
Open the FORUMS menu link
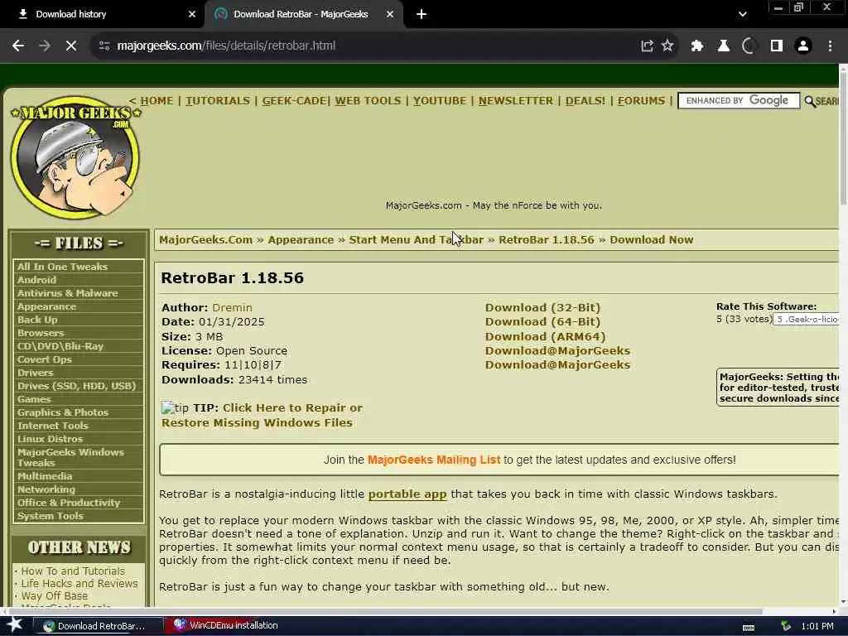pos(641,100)
